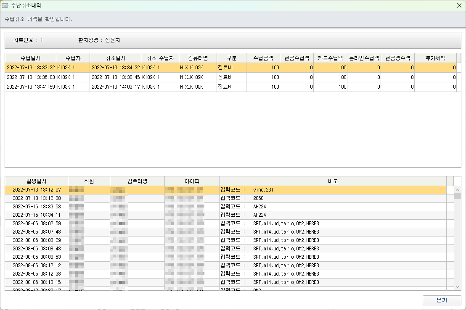Screen dimensions: 466x310
Task: Click the 수납금액 column header
Action: coord(263,58)
